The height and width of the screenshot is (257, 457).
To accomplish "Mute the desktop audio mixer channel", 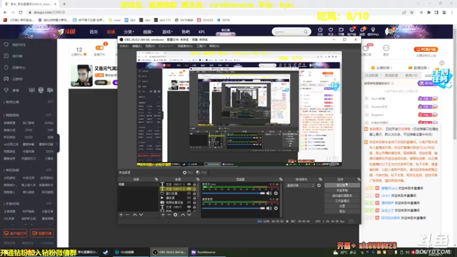I will [x=268, y=208].
